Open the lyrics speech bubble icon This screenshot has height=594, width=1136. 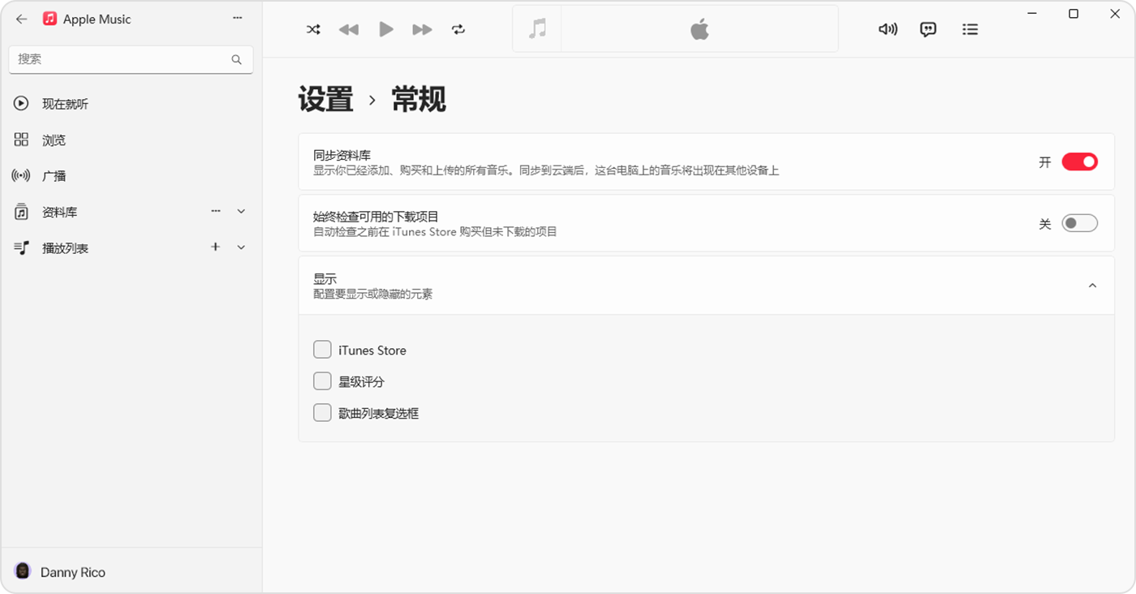click(x=928, y=29)
